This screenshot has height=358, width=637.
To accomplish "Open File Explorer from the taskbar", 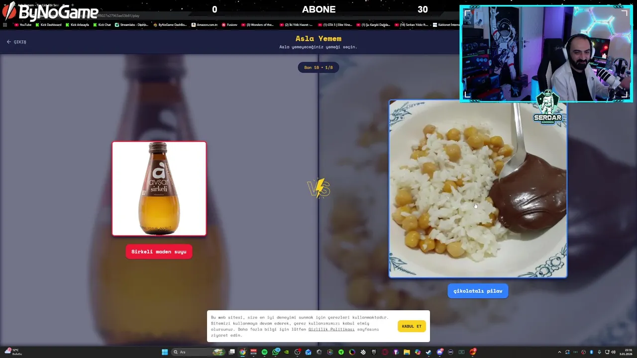I will 407,352.
